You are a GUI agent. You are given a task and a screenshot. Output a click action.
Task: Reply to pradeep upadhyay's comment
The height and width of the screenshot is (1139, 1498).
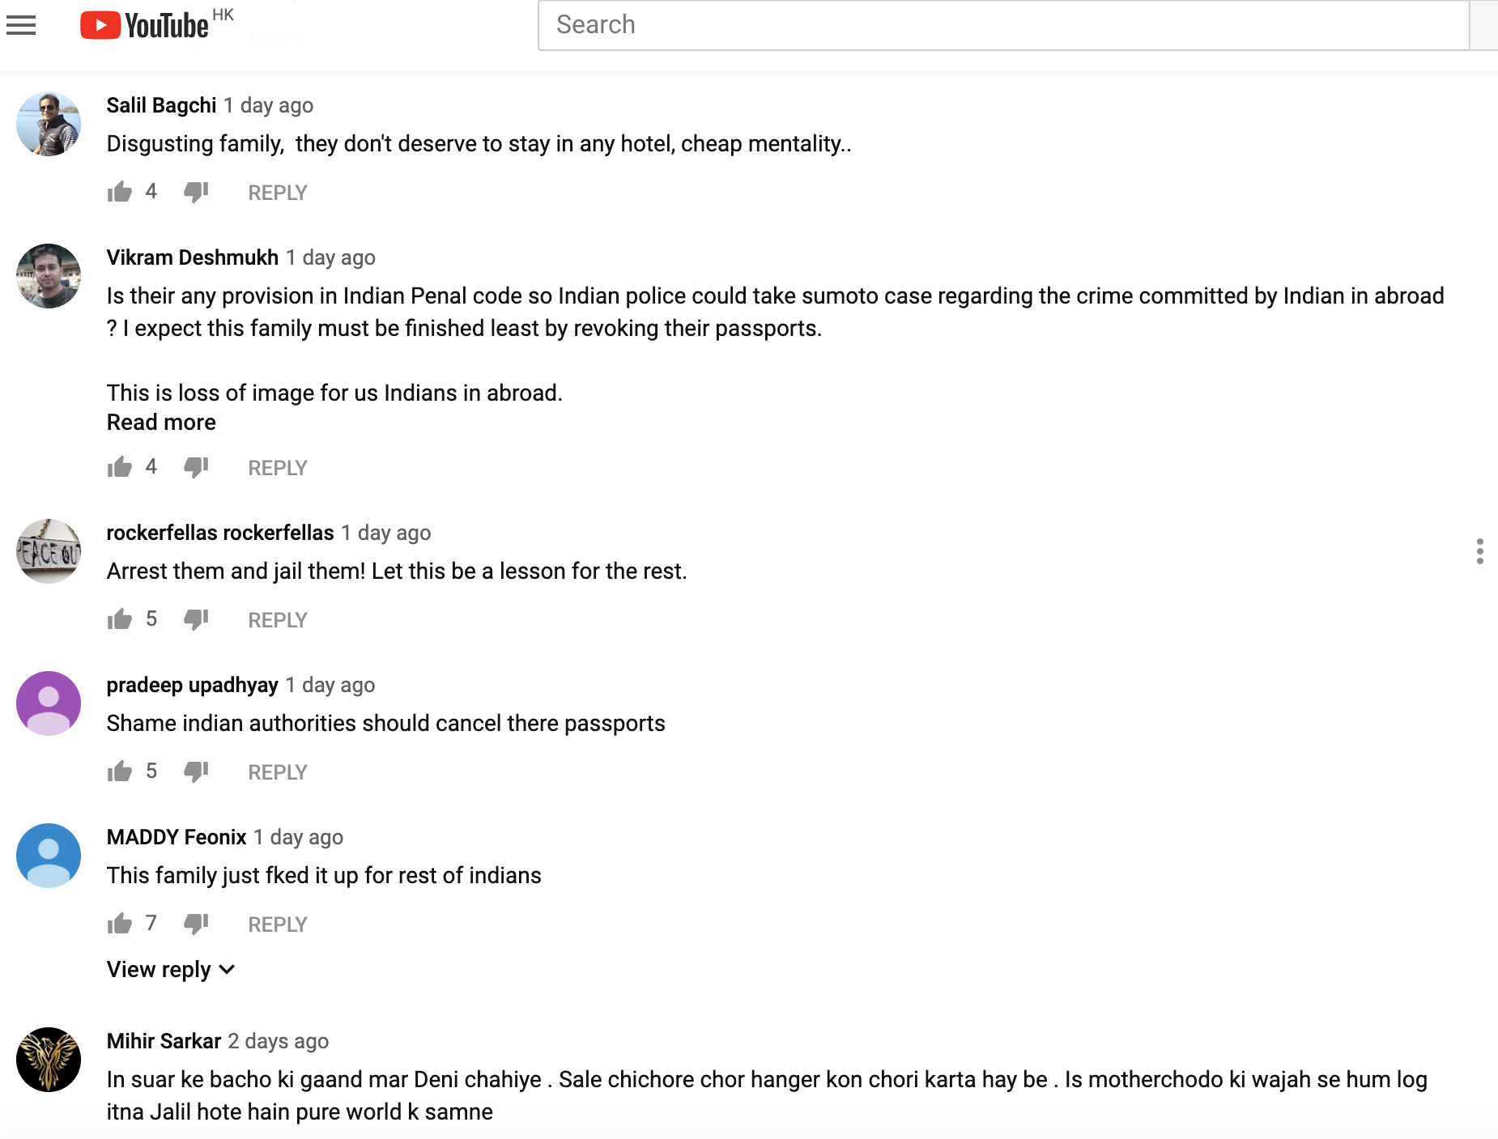point(278,772)
